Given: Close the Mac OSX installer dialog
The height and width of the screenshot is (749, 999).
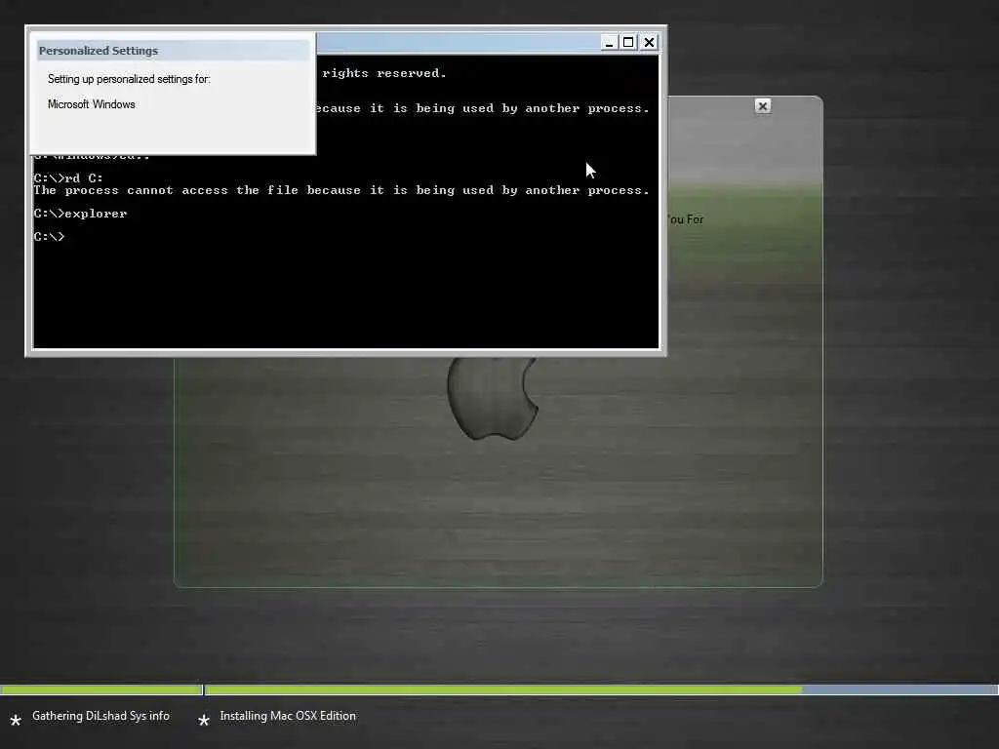Looking at the screenshot, I should pyautogui.click(x=763, y=106).
